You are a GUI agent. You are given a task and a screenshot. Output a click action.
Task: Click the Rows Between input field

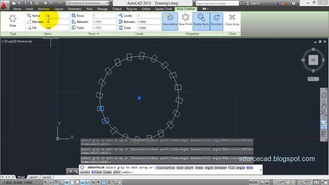(x=104, y=22)
